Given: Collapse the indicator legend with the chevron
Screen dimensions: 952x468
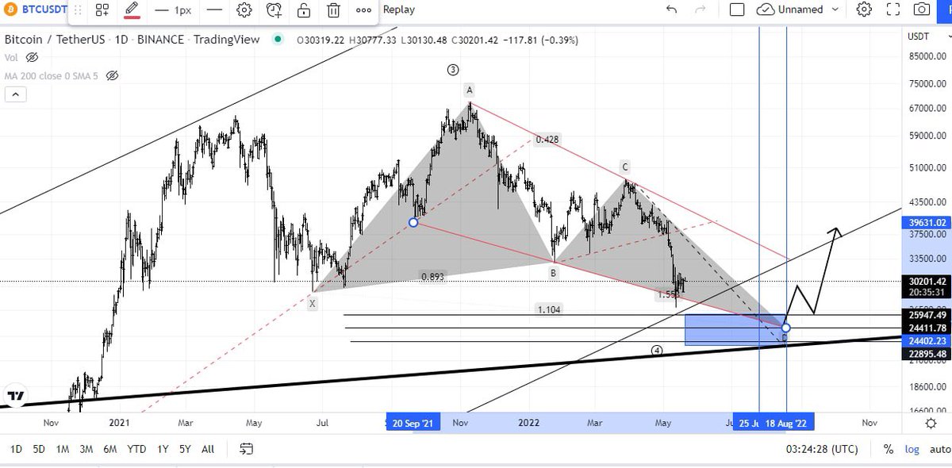Looking at the screenshot, I should click(x=15, y=94).
